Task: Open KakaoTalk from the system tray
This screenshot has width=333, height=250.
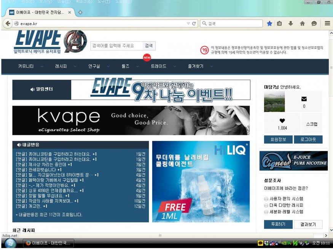Action: tap(260, 243)
